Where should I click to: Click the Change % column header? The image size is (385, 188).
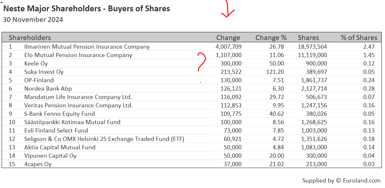271,38
